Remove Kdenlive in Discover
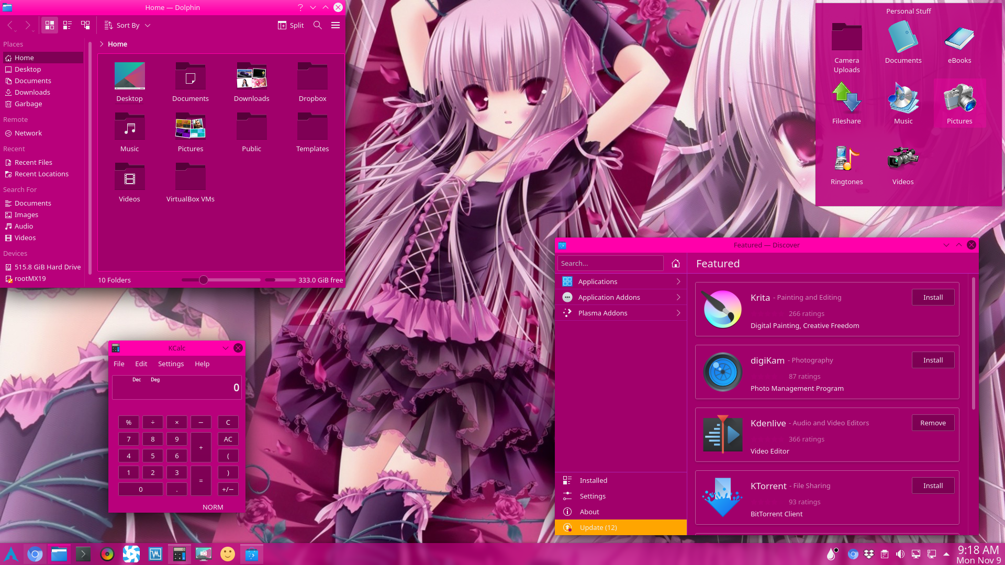The height and width of the screenshot is (565, 1005). [x=933, y=423]
